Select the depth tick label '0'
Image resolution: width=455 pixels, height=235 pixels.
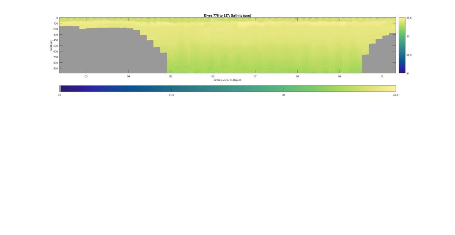coord(57,18)
